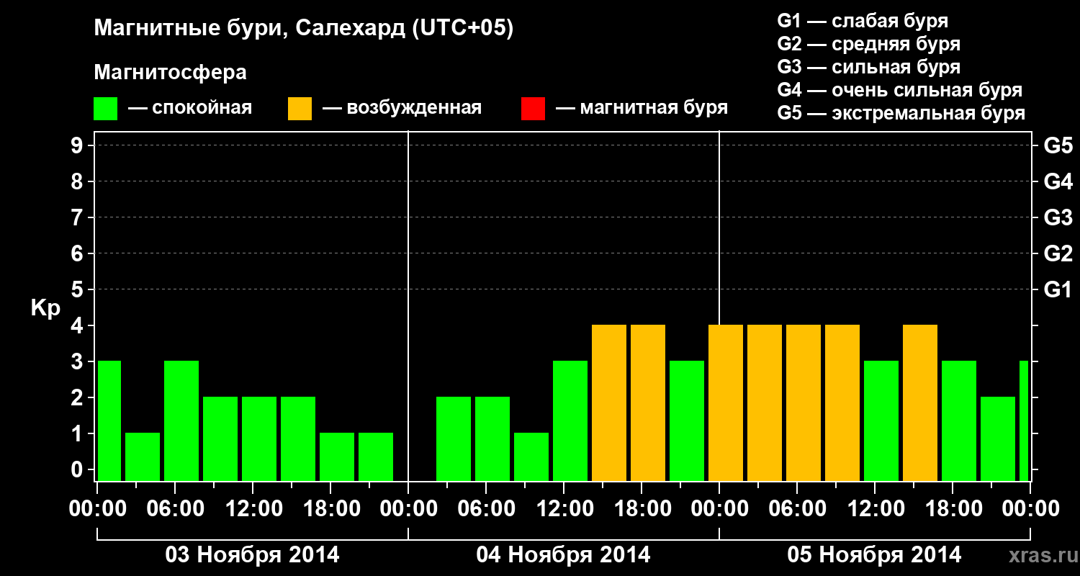Click '12:00' tick label of 03 Ноября
The height and width of the screenshot is (576, 1080).
click(x=253, y=508)
